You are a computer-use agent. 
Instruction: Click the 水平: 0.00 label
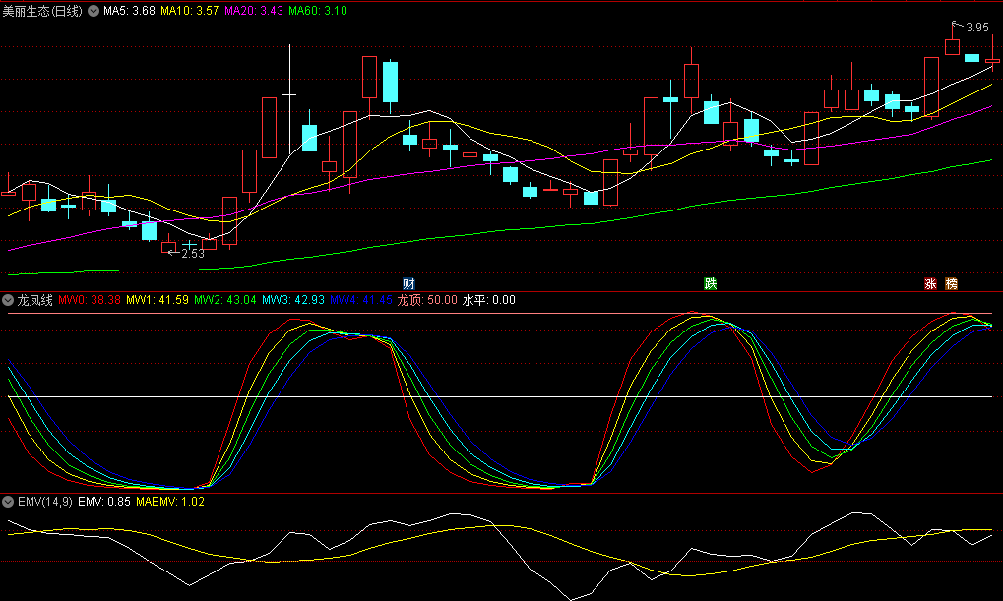tap(489, 300)
